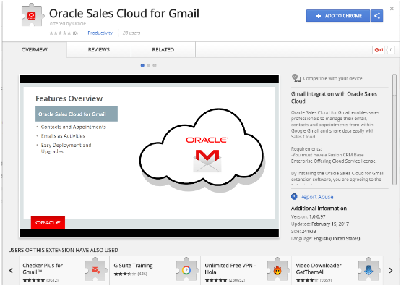Click the Features Overview screenshot slide
Viewport: 401px width, 286px height.
tap(149, 156)
